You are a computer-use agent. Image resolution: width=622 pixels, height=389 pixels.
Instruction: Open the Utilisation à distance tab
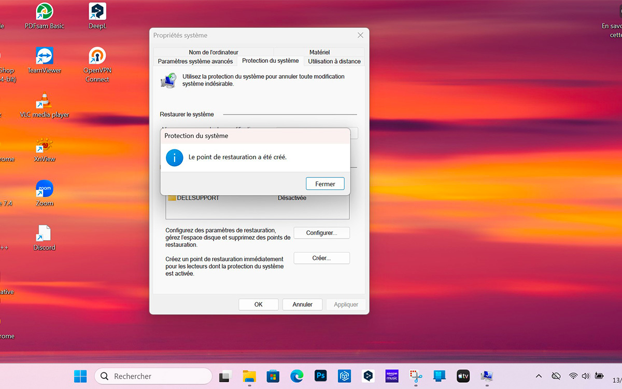(x=334, y=61)
